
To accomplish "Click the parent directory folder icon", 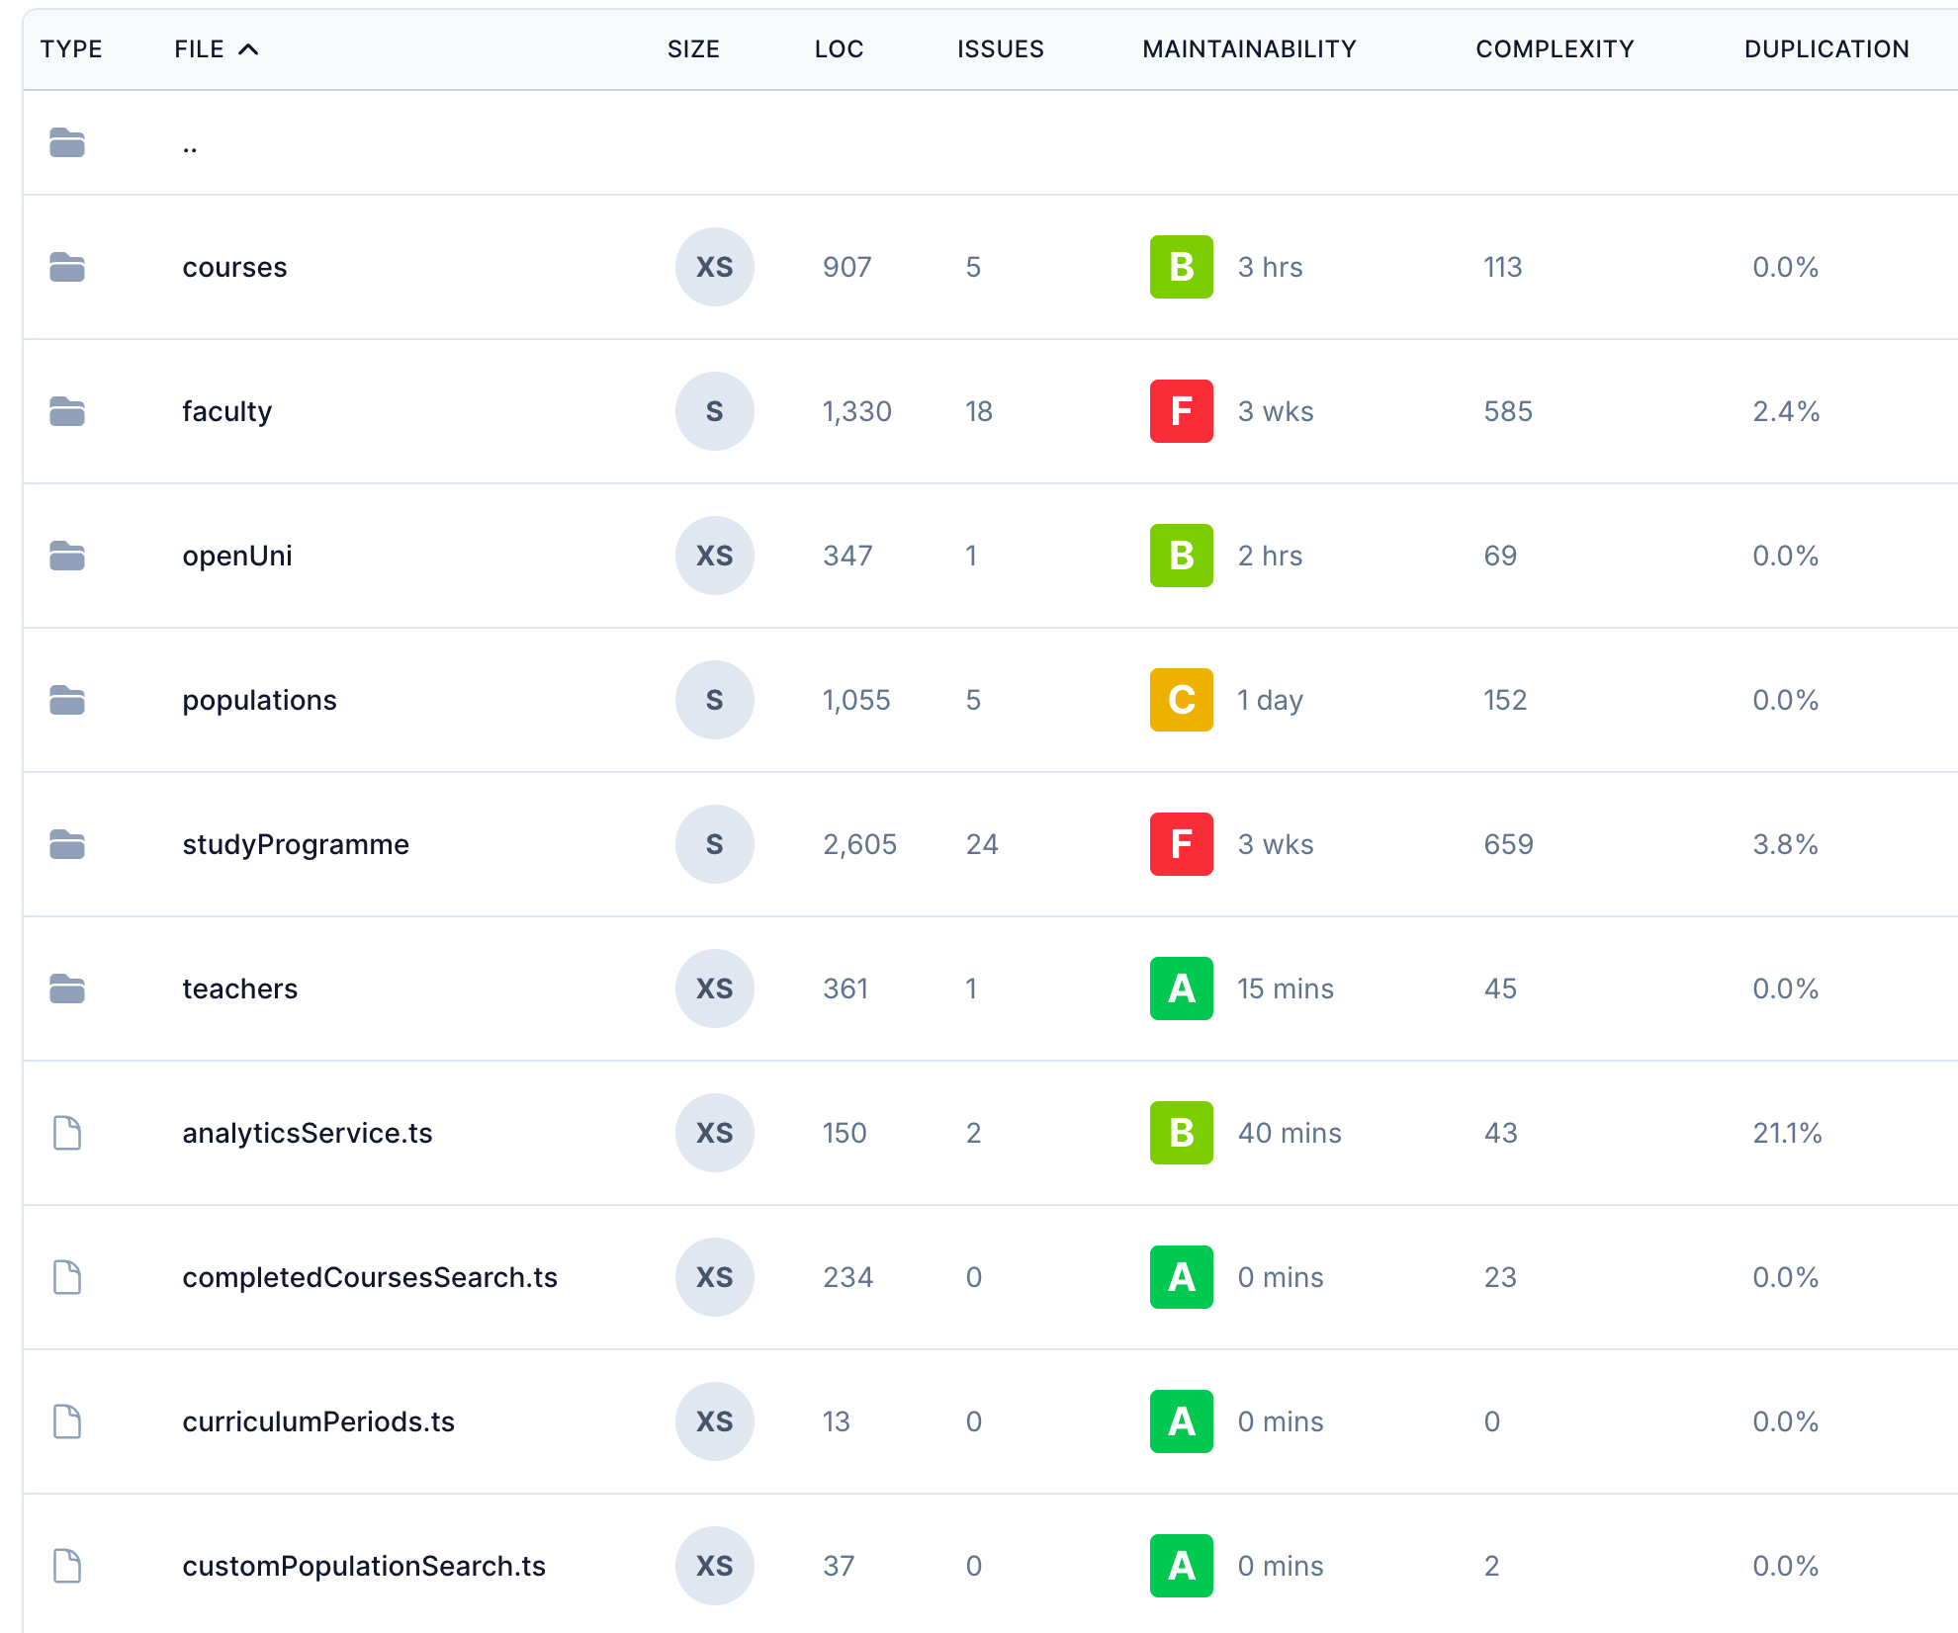I will click(67, 143).
